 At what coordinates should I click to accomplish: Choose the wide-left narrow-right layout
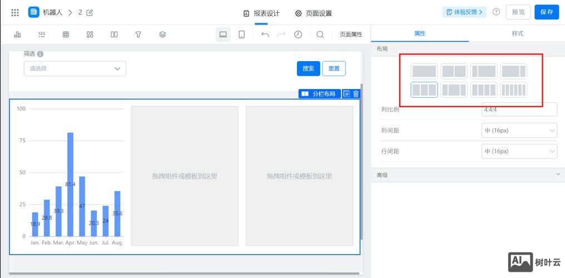pyautogui.click(x=513, y=71)
